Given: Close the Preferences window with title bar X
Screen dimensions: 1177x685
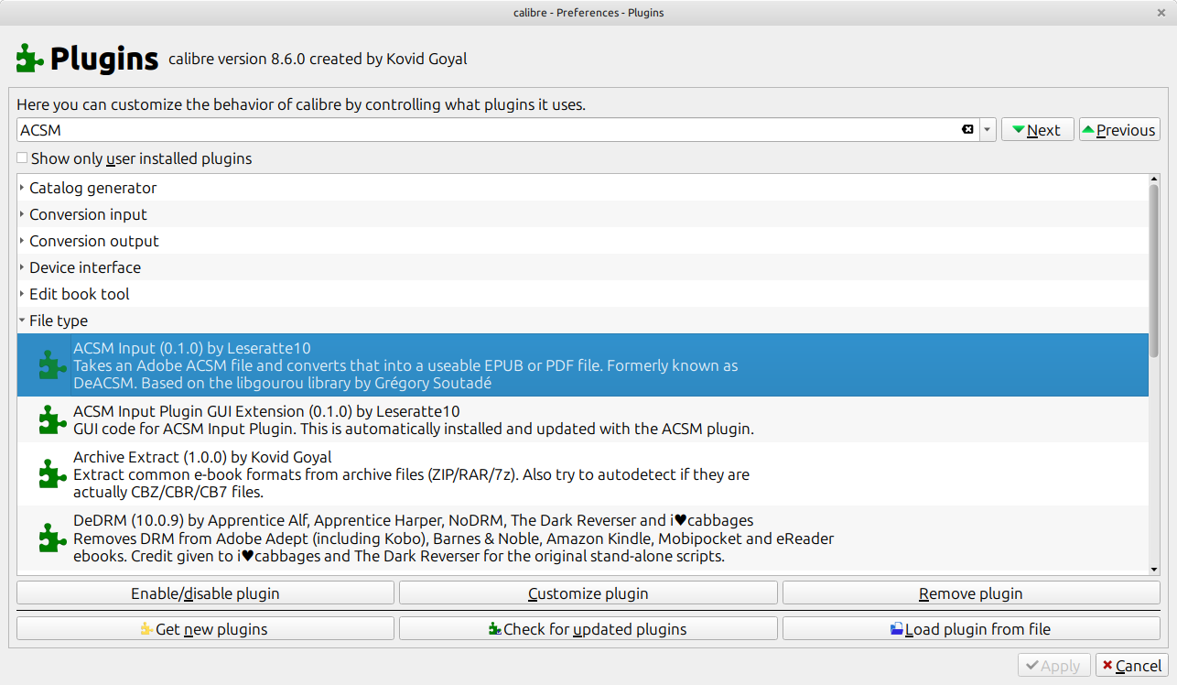Looking at the screenshot, I should tap(1161, 12).
